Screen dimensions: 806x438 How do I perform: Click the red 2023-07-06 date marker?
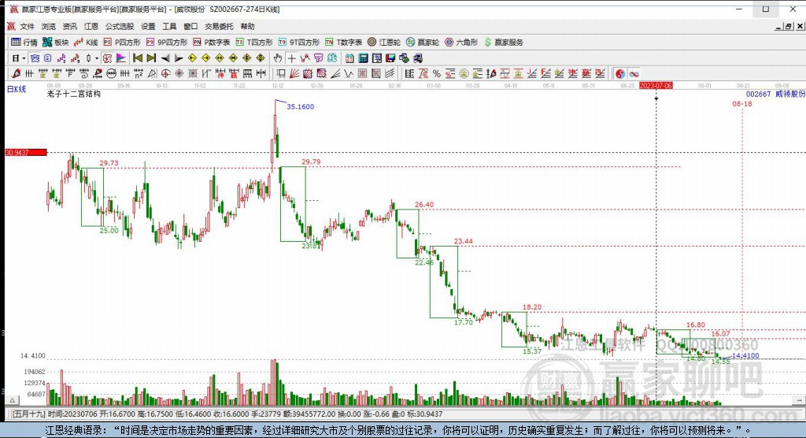(x=656, y=85)
